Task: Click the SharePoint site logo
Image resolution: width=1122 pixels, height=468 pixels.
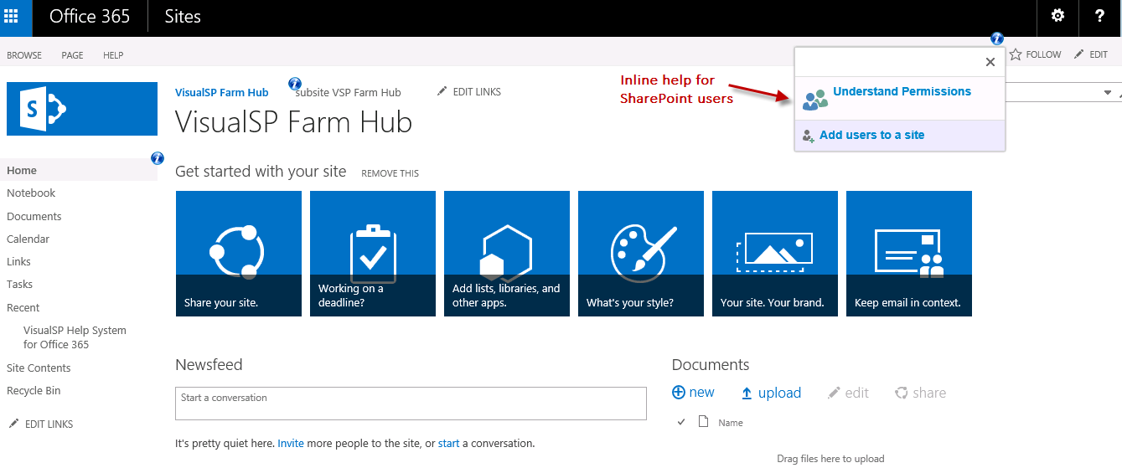Action: point(82,109)
